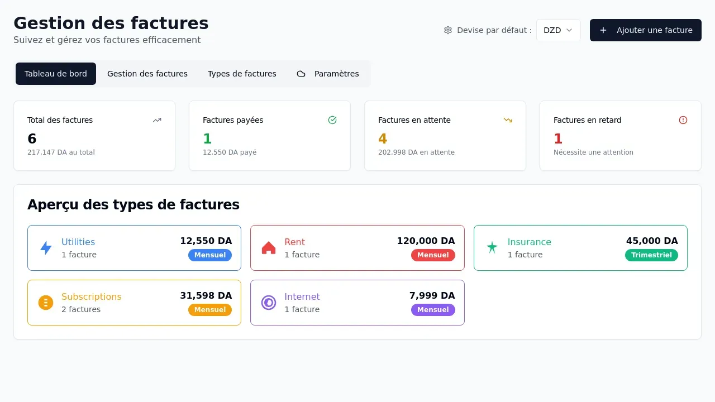Screen dimensions: 715x402
Task: Select the Subscriptions overview card
Action: pos(134,302)
